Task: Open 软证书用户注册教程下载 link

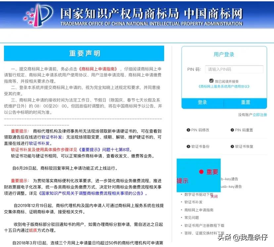Action: click(205, 225)
